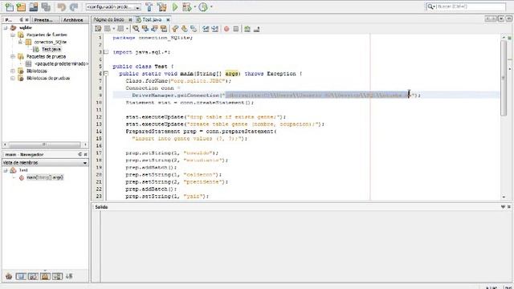Click the Shift Line Right icon
The image size is (514, 289).
point(214,29)
